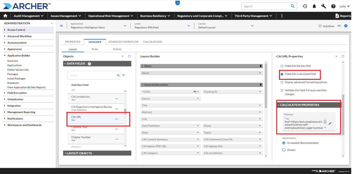353x174 pixels.
Task: Open the Actions sub-tab
Action: click(117, 49)
